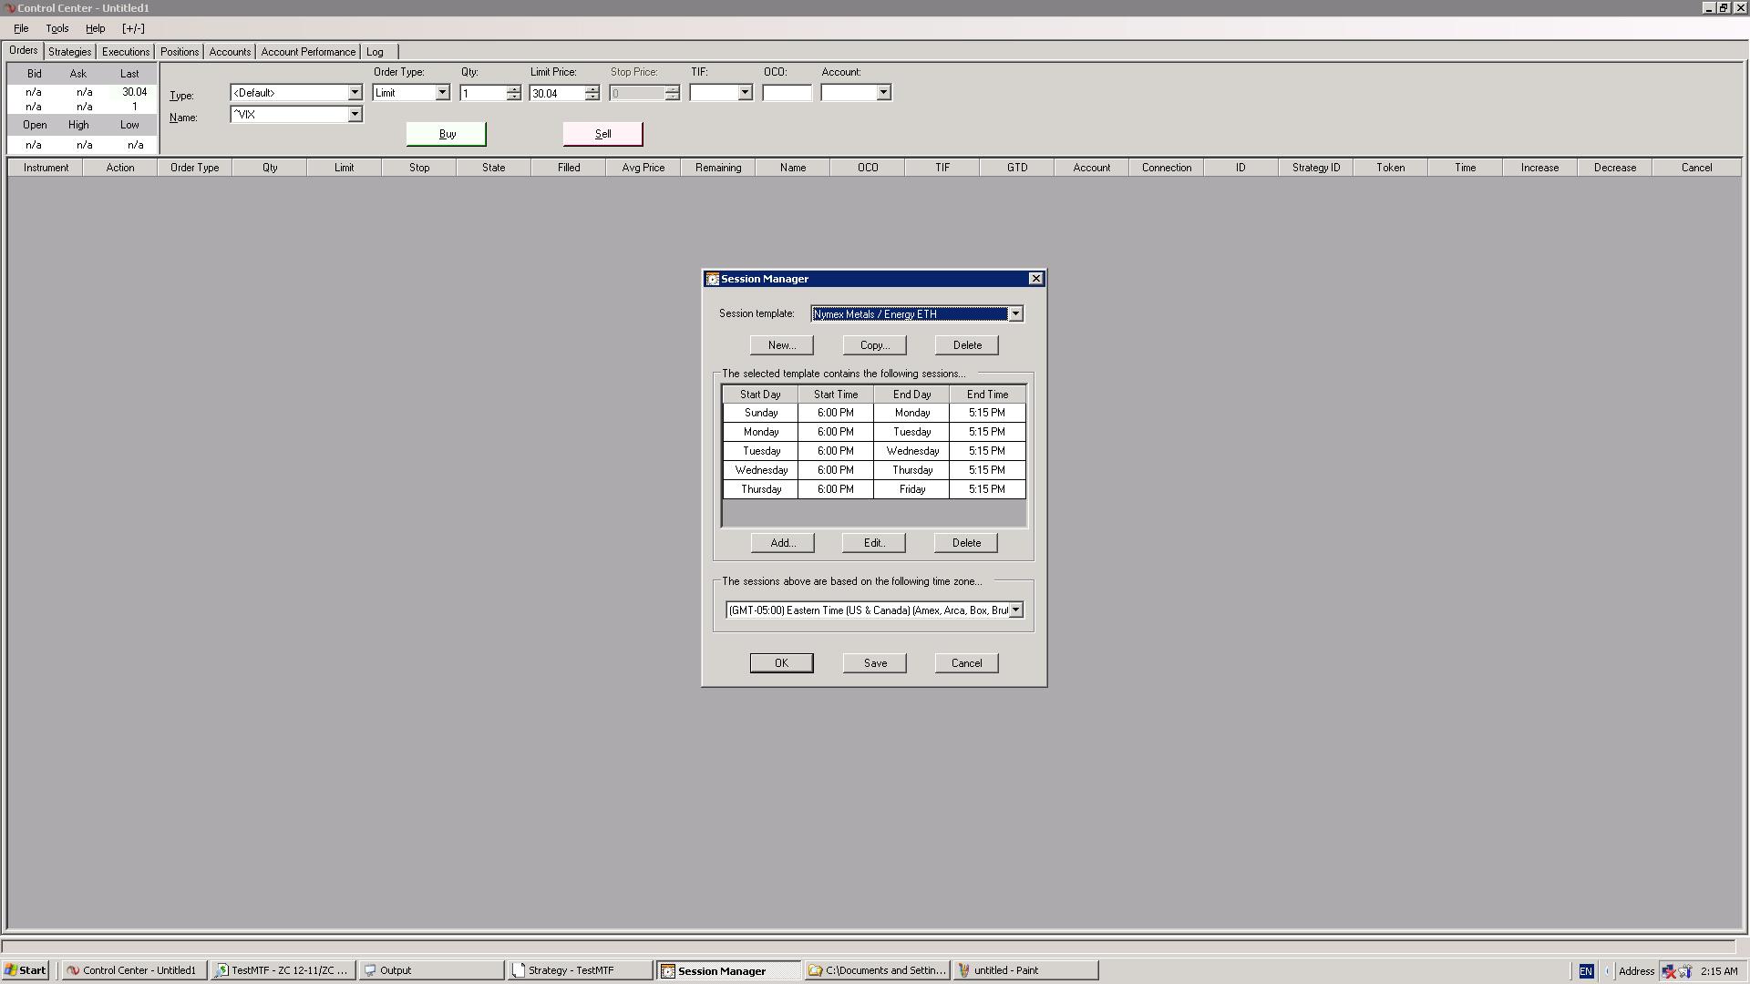The width and height of the screenshot is (1750, 984).
Task: Open the Order Type dropdown
Action: click(442, 93)
